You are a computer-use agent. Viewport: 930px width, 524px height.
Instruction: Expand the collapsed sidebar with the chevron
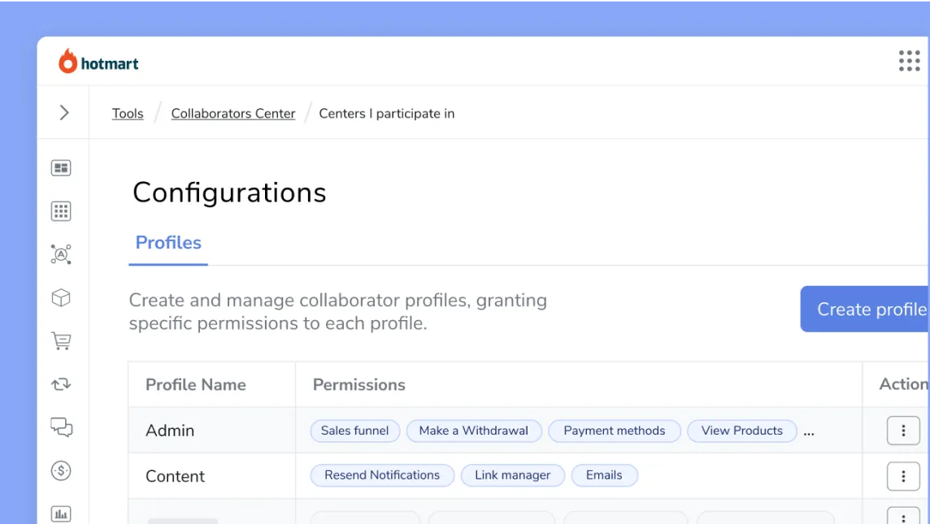coord(63,113)
